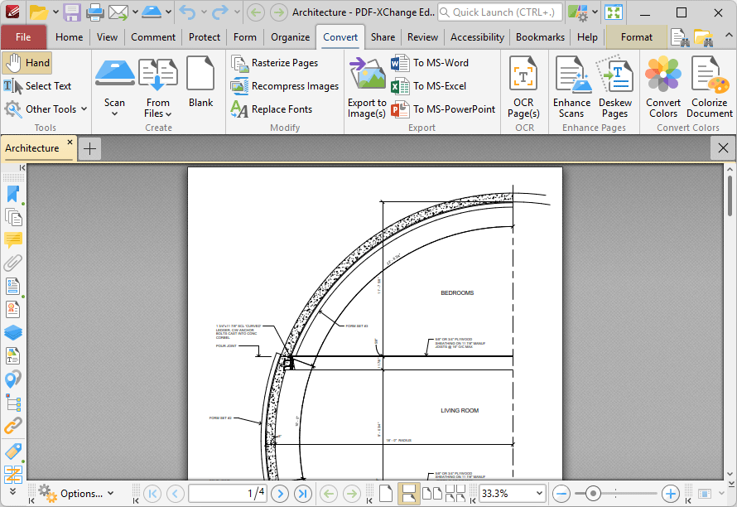
Task: Convert the document To MS-Excel
Action: (429, 86)
